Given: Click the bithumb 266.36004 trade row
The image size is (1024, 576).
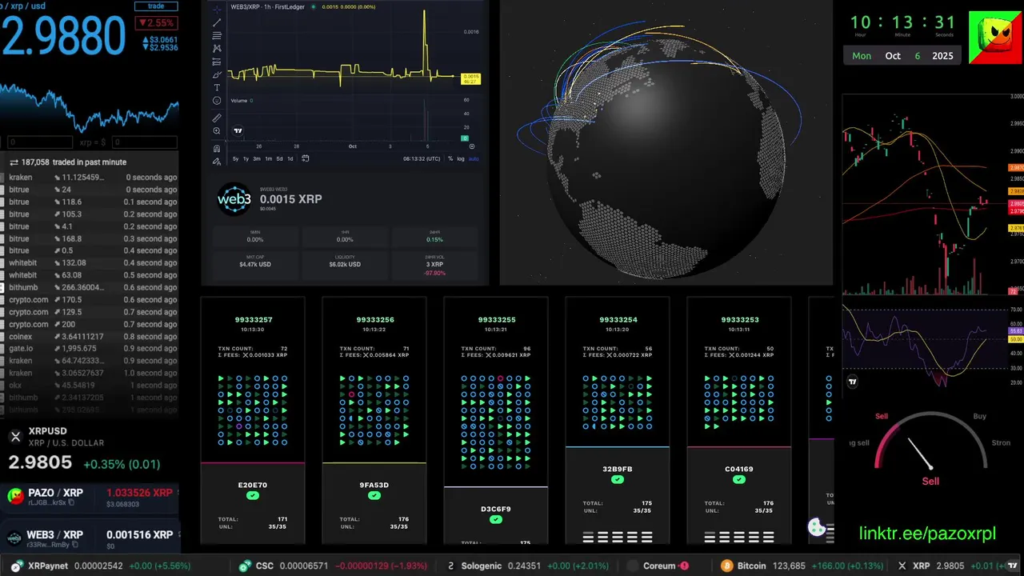Looking at the screenshot, I should coord(89,287).
